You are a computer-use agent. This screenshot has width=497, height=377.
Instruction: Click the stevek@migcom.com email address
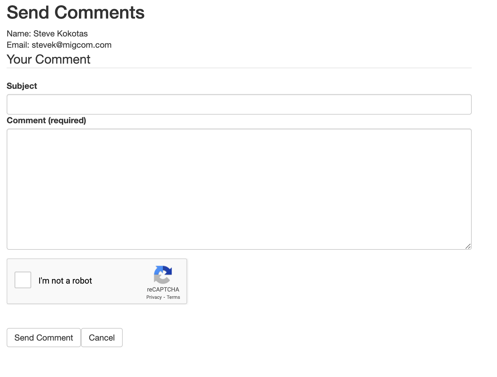tap(72, 45)
